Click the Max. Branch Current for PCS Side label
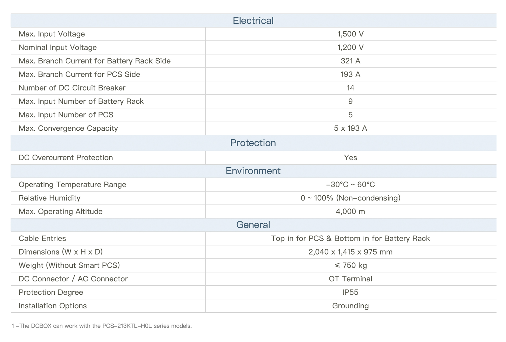This screenshot has width=506, height=342. (x=79, y=75)
